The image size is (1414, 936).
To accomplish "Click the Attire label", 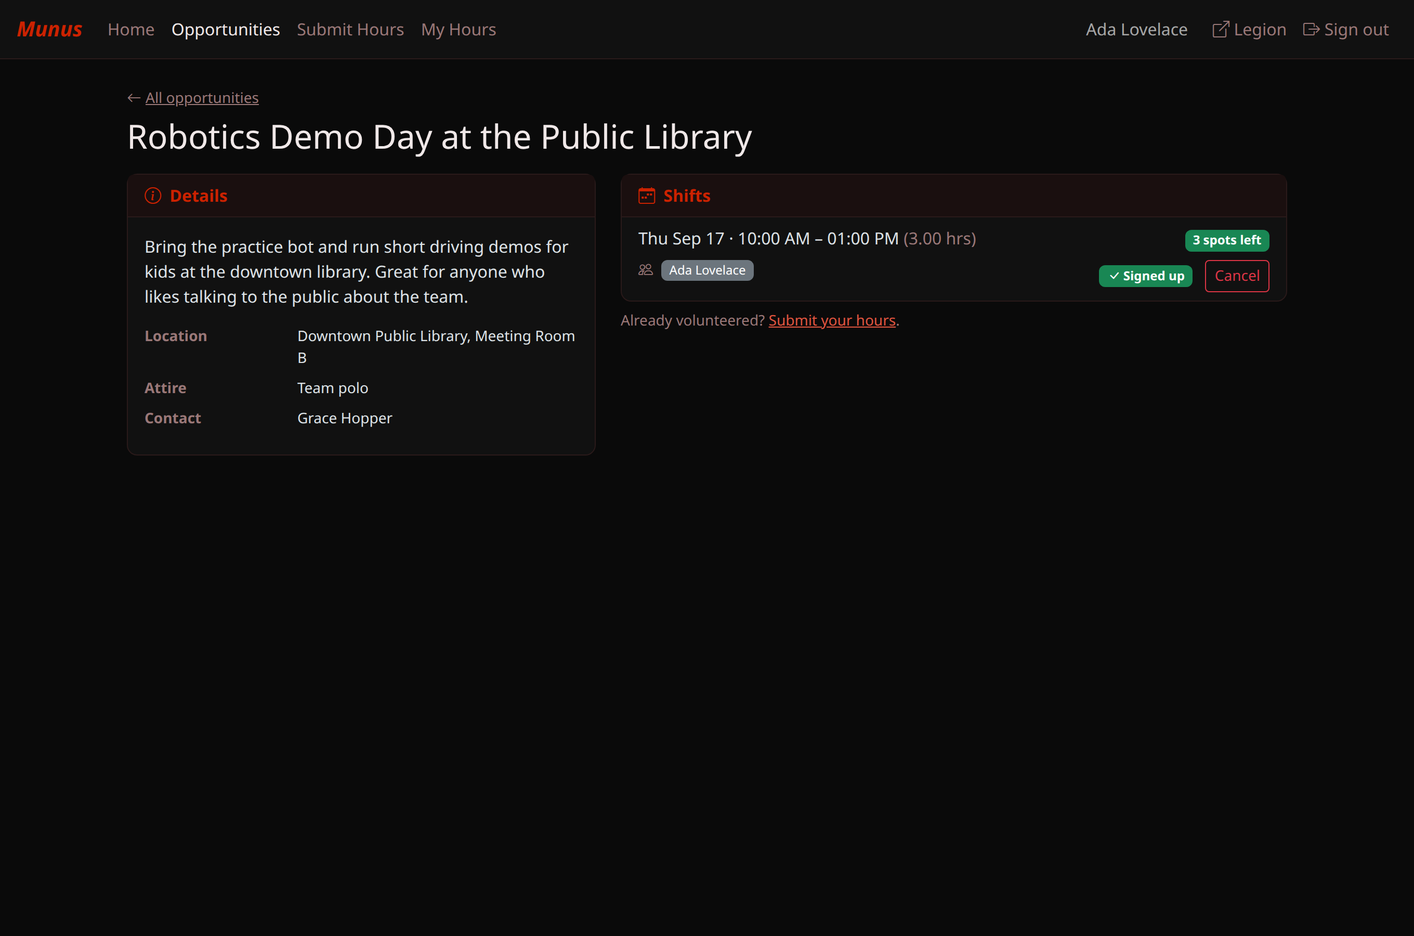I will pyautogui.click(x=165, y=388).
